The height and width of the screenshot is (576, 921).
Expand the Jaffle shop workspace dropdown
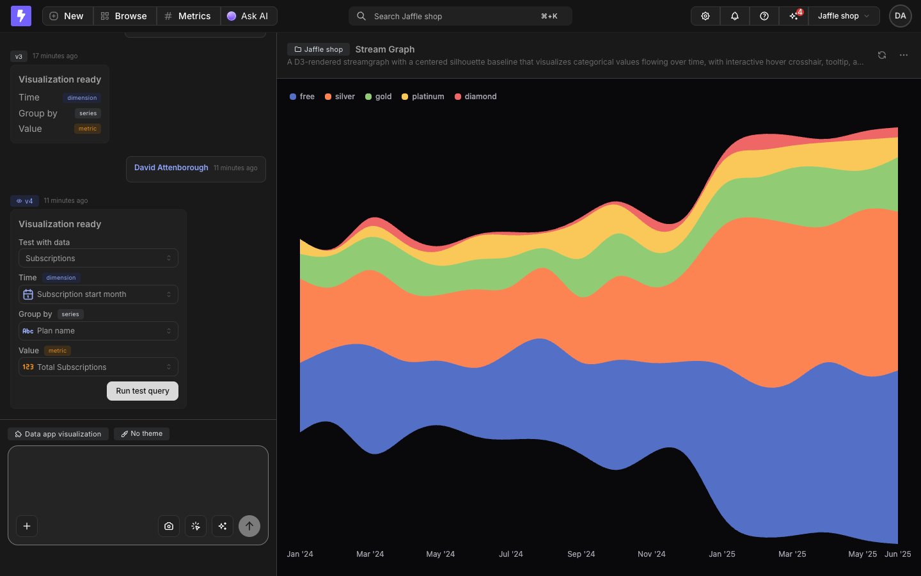point(844,16)
